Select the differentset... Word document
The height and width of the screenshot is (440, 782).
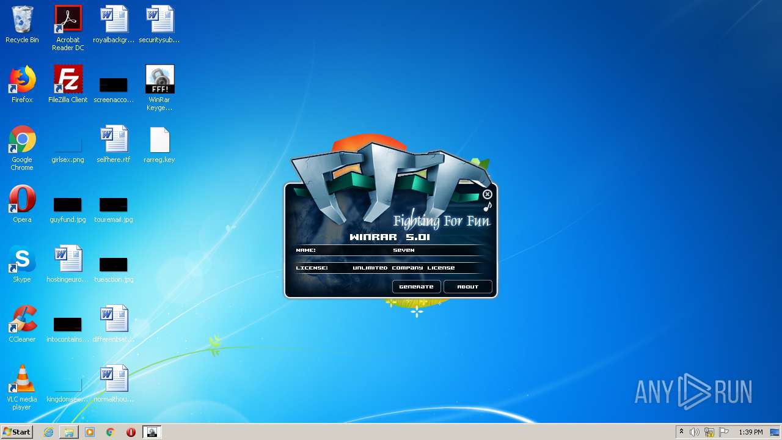114,324
